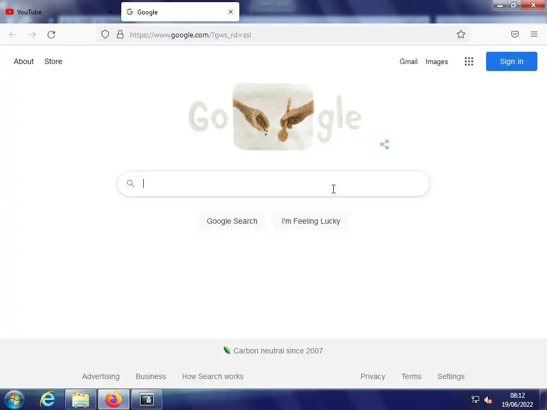This screenshot has height=410, width=547.
Task: Open the bug-icon application in the taskbar
Action: [x=147, y=399]
